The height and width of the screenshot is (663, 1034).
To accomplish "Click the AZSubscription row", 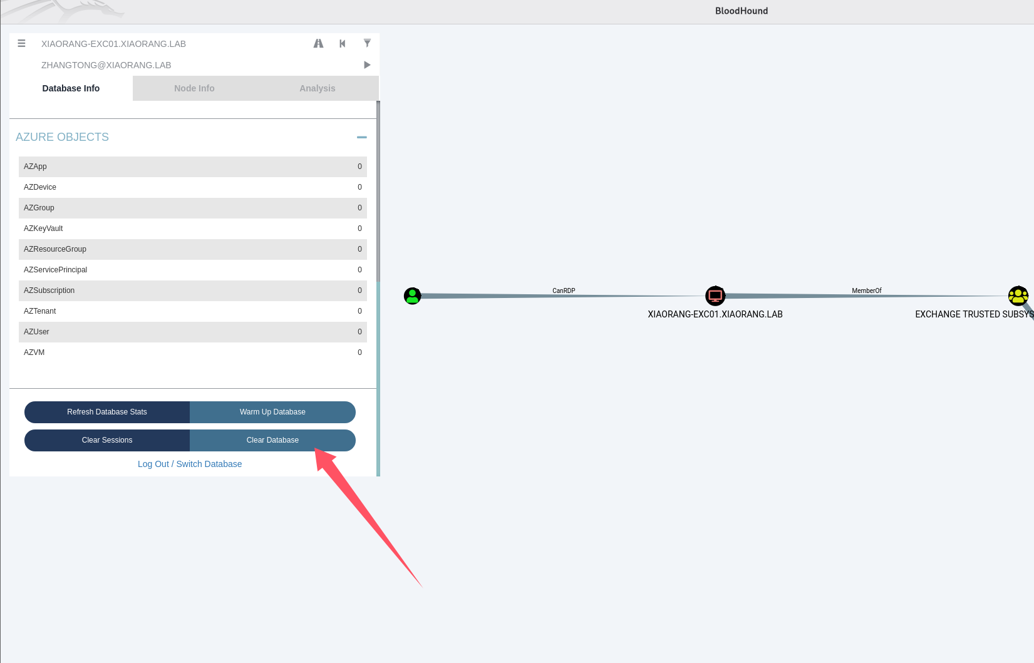I will click(193, 290).
